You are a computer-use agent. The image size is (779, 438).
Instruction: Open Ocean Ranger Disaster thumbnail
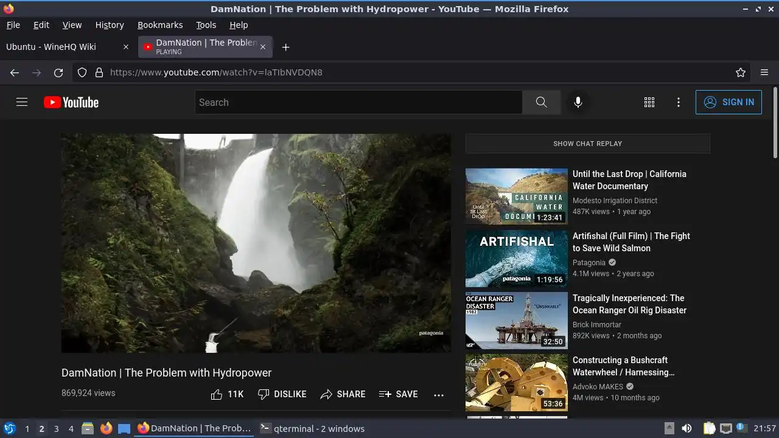[517, 321]
